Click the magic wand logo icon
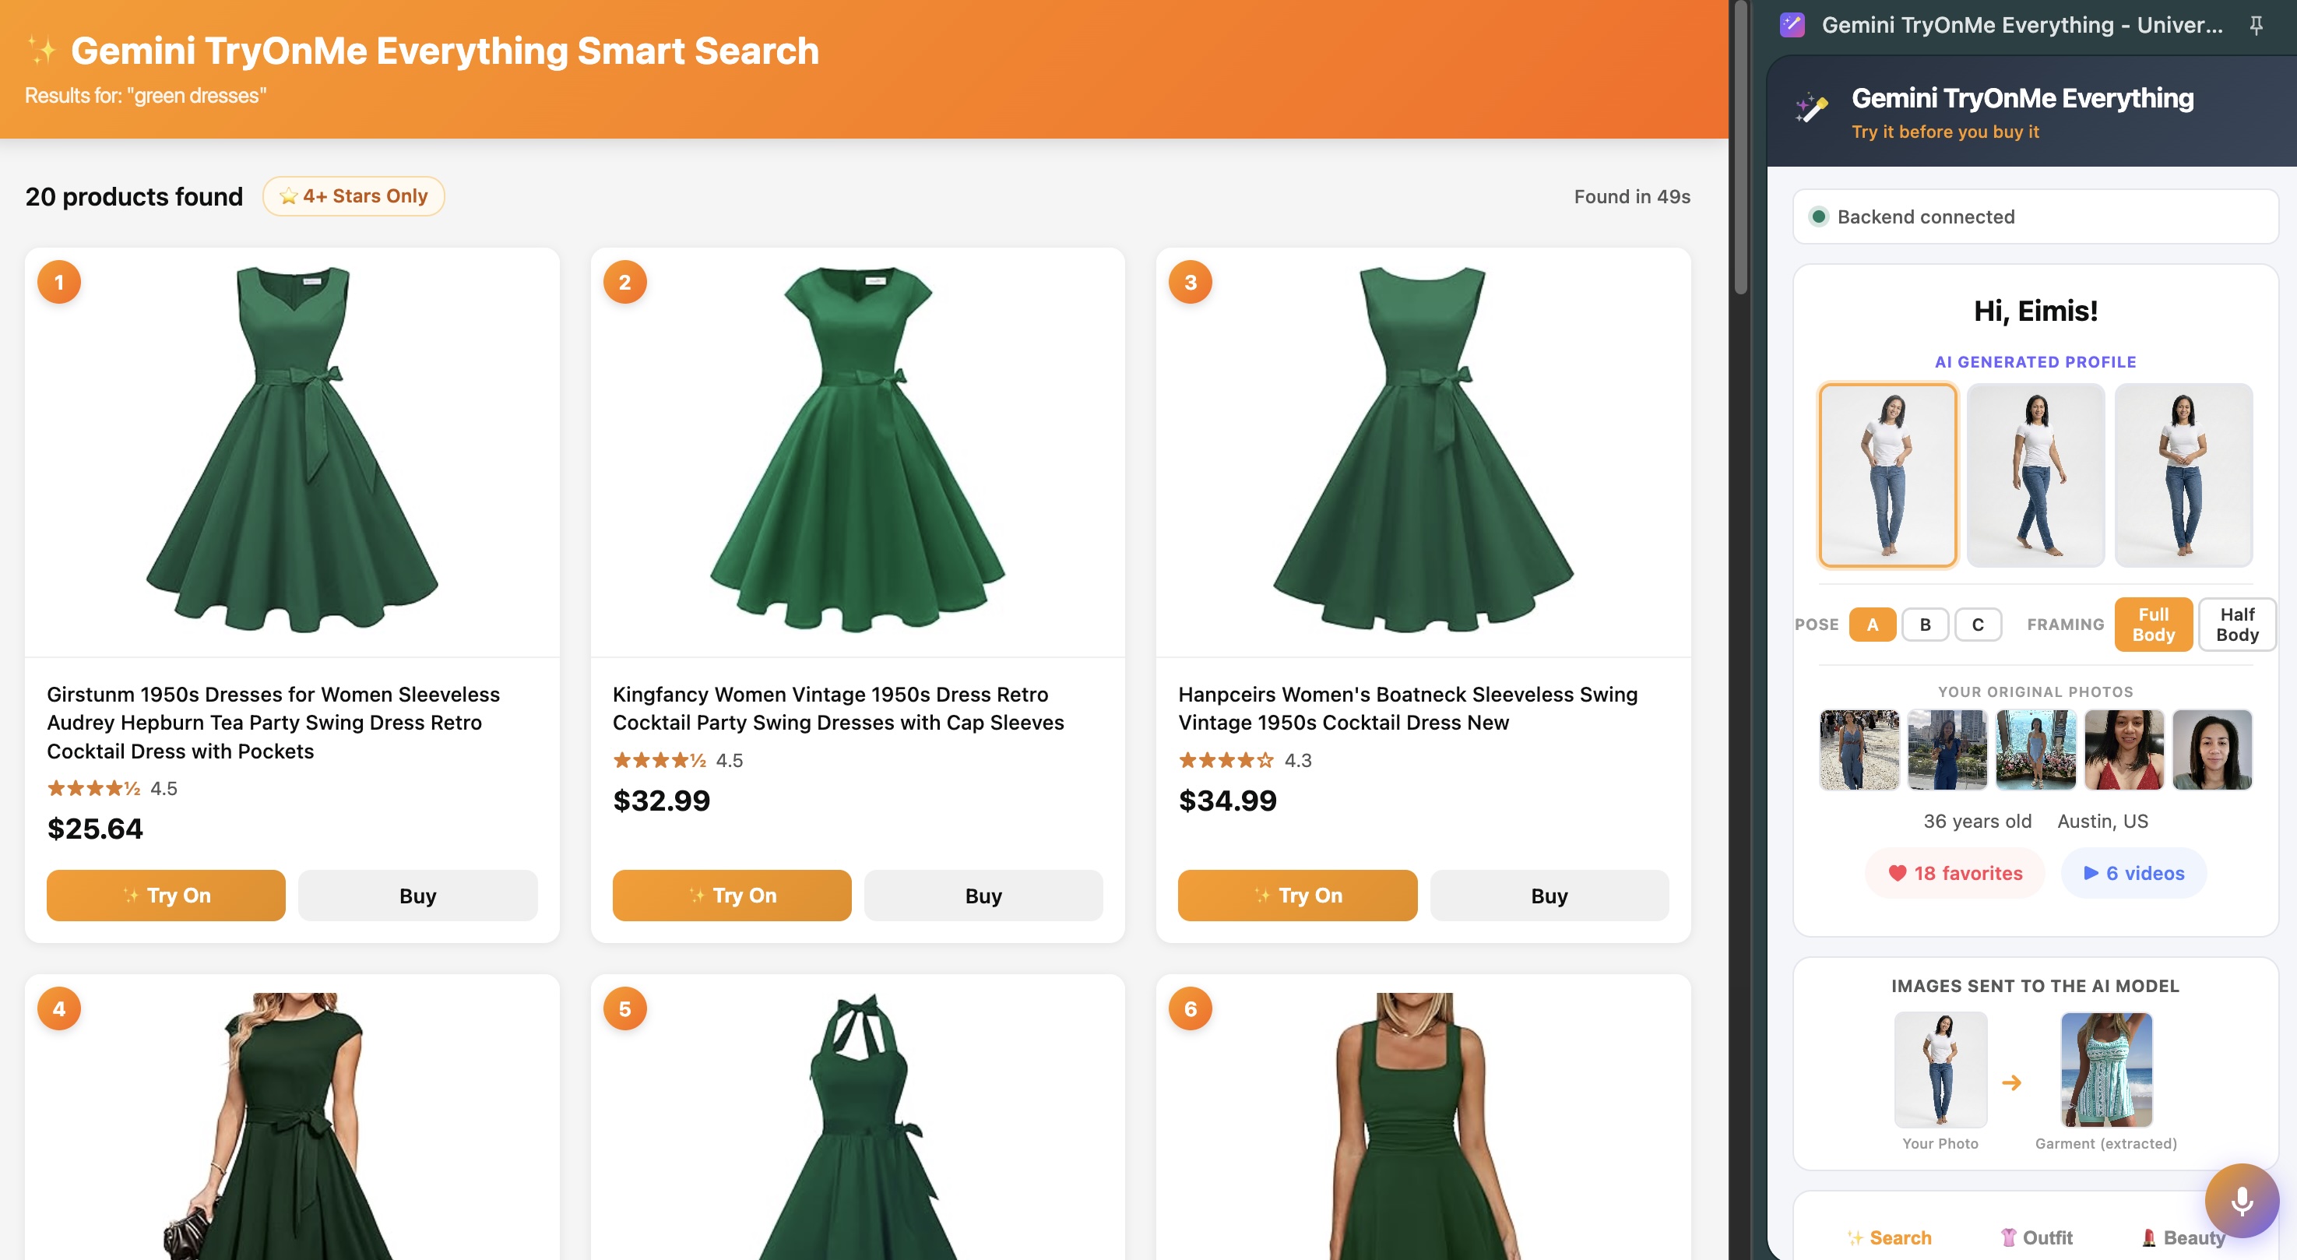2297x1260 pixels. coord(1811,108)
